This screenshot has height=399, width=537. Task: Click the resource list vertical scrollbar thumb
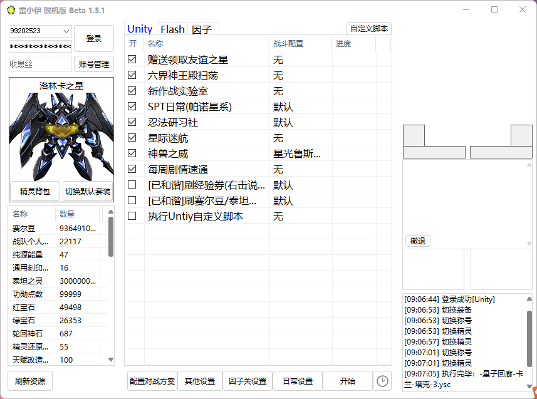[x=111, y=237]
